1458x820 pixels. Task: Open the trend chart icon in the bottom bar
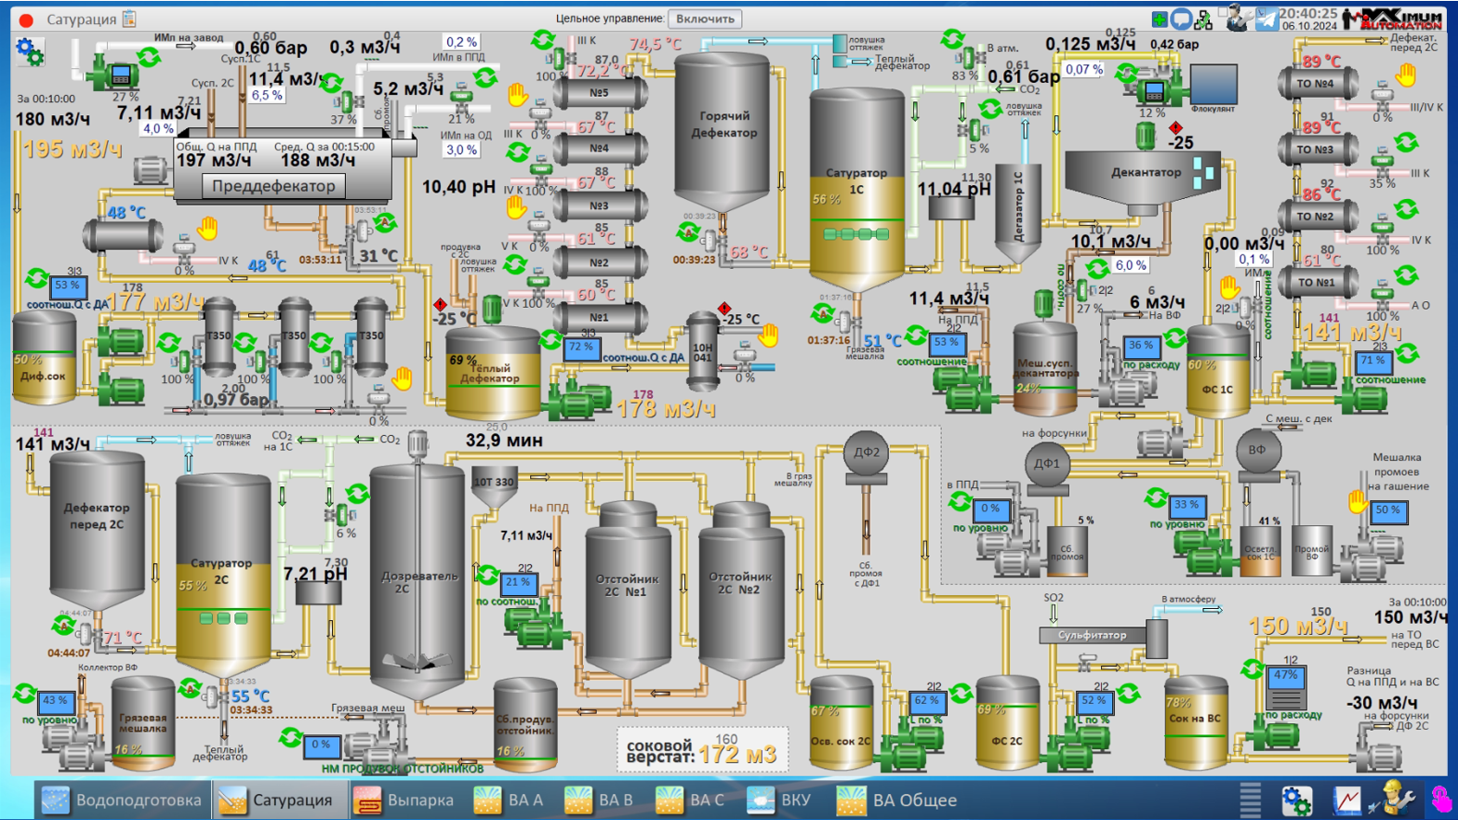(x=1345, y=800)
